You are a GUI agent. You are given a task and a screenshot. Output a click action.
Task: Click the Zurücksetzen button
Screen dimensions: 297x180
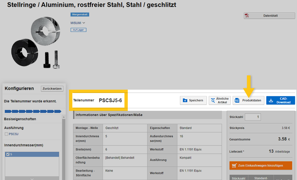coord(52,89)
